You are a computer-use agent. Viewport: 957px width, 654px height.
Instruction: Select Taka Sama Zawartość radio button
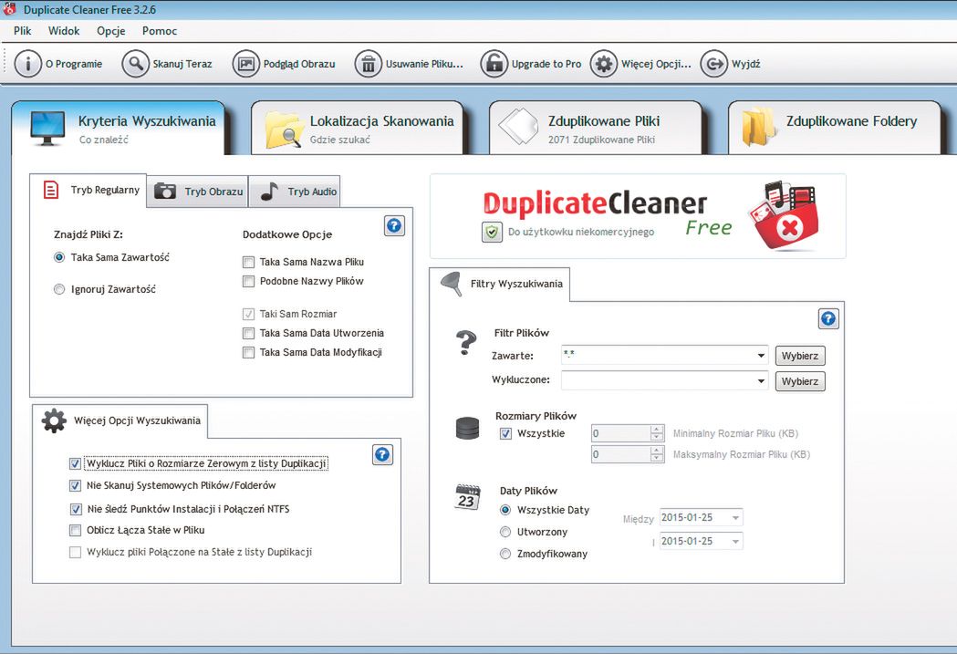59,257
